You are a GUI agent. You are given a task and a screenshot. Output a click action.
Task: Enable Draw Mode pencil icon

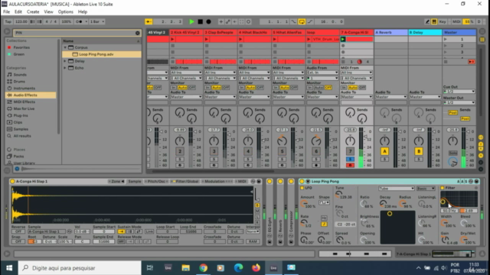pyautogui.click(x=427, y=21)
